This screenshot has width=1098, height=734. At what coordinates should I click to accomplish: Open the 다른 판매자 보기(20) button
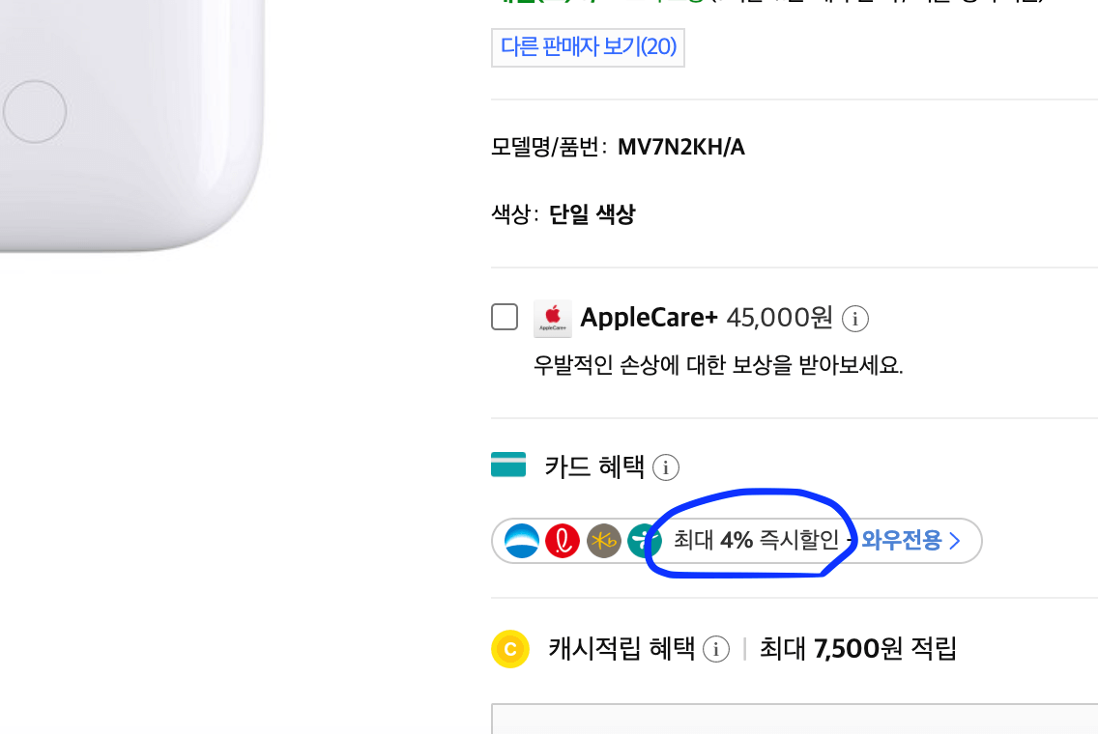click(x=588, y=47)
